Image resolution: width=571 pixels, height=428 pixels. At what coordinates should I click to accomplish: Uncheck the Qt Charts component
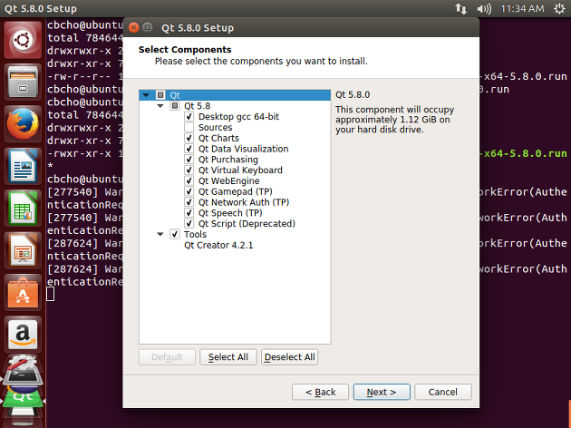coord(189,138)
